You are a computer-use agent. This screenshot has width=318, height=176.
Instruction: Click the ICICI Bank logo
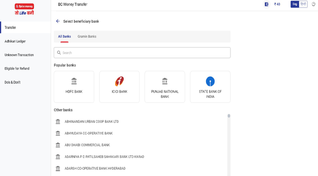(x=119, y=81)
